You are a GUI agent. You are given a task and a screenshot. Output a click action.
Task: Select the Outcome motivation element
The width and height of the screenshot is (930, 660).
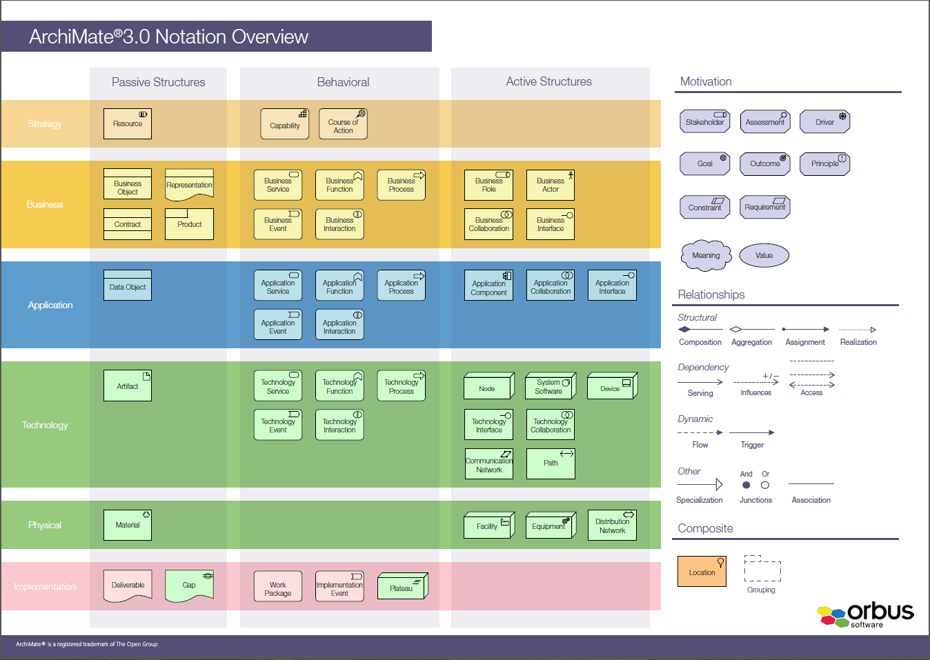[x=764, y=163]
